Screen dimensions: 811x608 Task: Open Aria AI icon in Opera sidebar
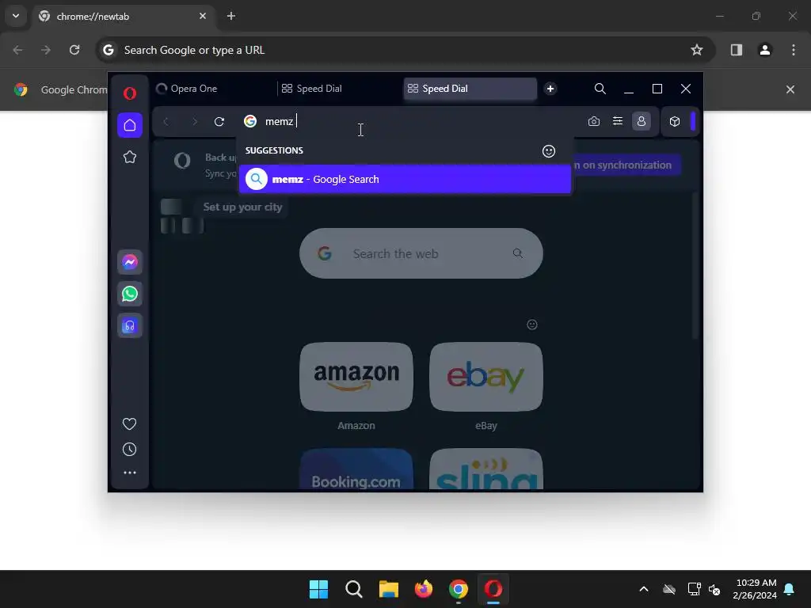point(130,325)
